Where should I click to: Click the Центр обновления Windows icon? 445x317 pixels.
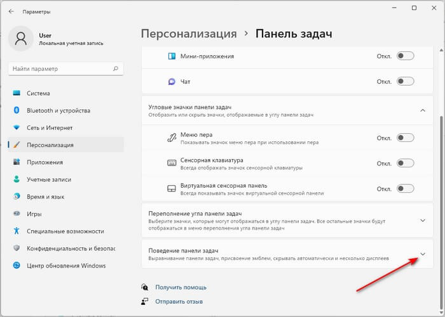[17, 265]
